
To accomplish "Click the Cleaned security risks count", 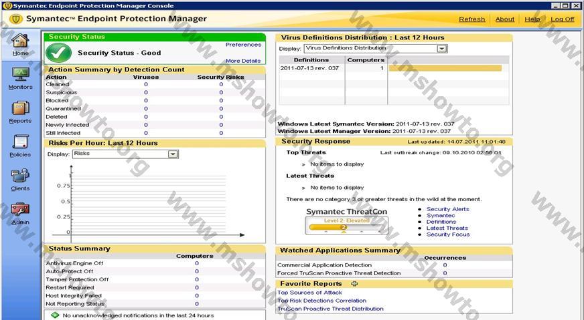I will [x=221, y=84].
